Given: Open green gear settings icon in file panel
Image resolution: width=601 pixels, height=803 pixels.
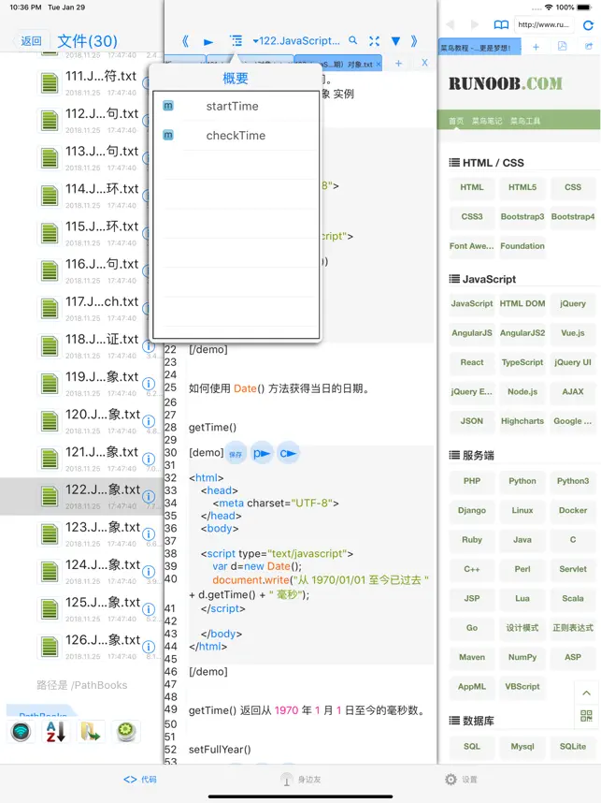Looking at the screenshot, I should click(x=126, y=731).
